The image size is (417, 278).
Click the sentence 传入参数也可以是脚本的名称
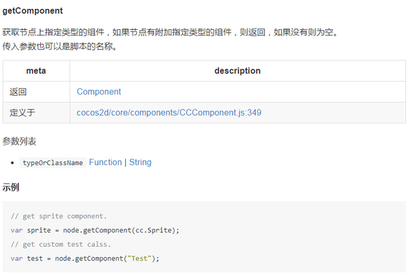[60, 46]
